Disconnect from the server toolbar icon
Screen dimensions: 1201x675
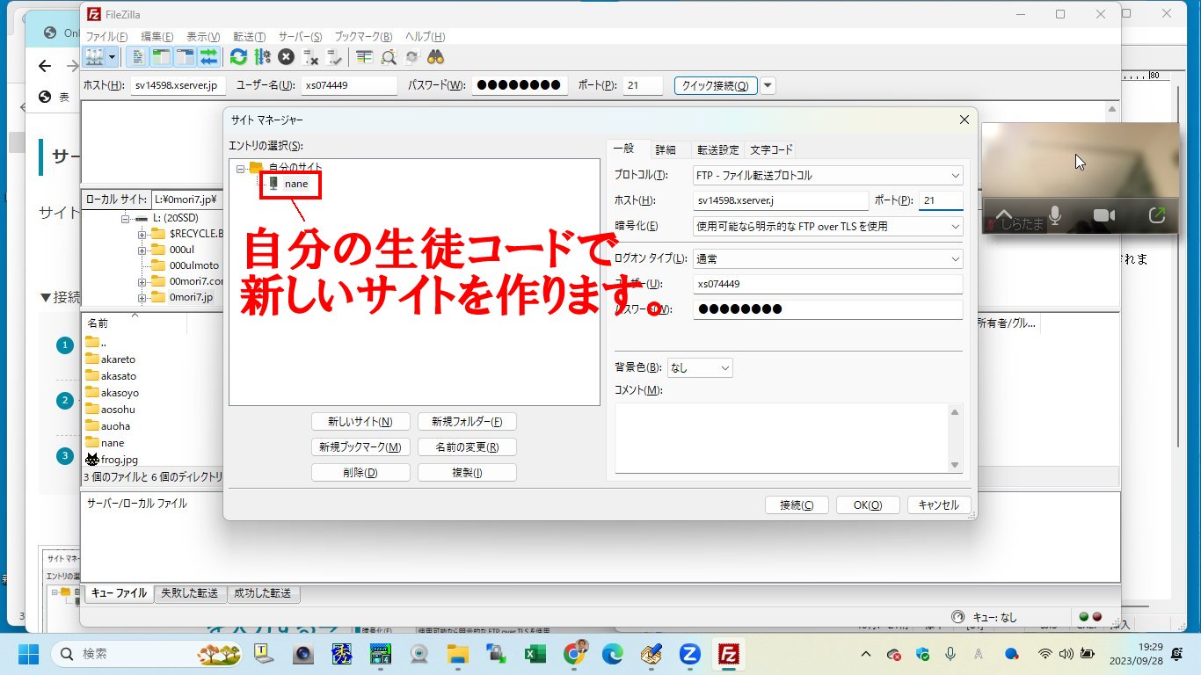click(x=310, y=57)
